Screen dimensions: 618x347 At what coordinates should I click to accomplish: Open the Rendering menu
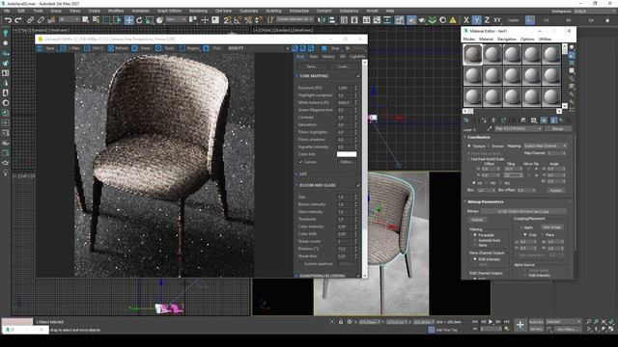pos(198,11)
